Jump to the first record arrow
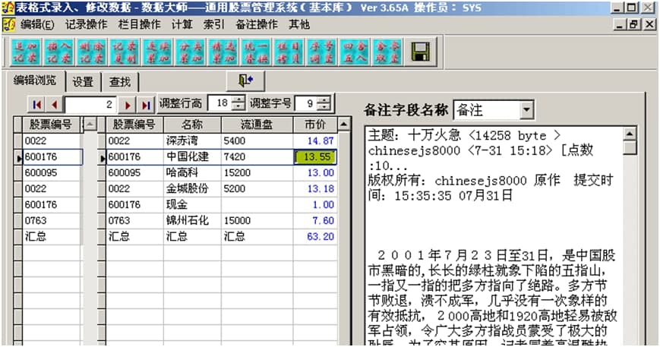Viewport: 660px width, 347px height. tap(36, 104)
